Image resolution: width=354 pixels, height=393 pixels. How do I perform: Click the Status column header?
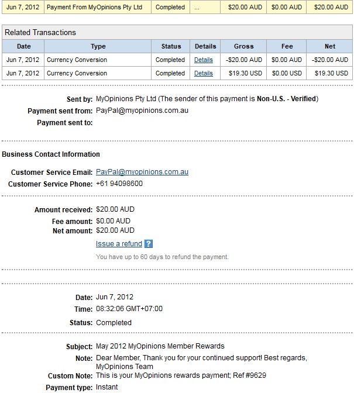coord(170,46)
